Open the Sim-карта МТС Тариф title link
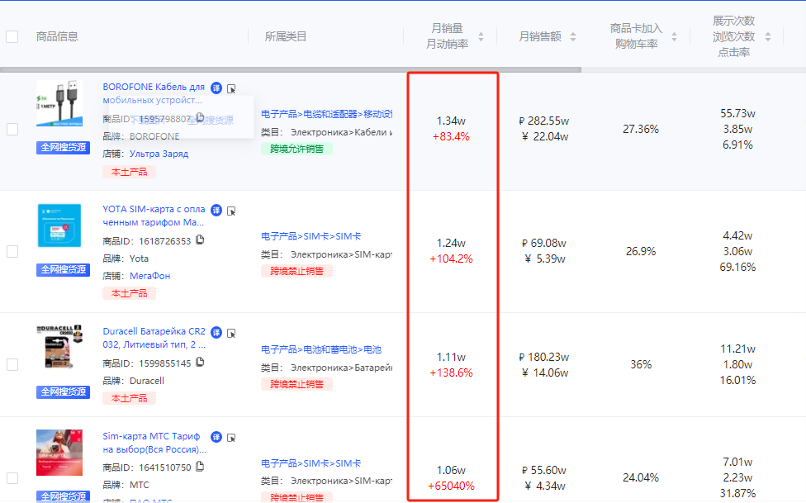806x503 pixels. coord(154,443)
